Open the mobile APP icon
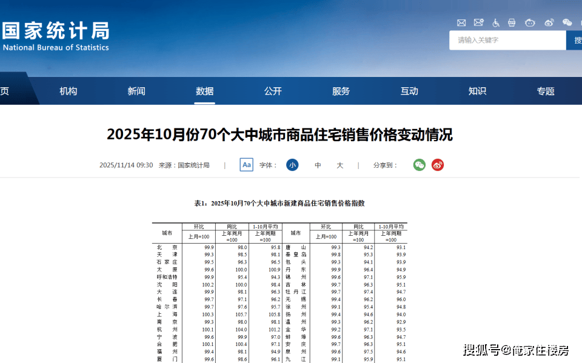 pyautogui.click(x=512, y=22)
